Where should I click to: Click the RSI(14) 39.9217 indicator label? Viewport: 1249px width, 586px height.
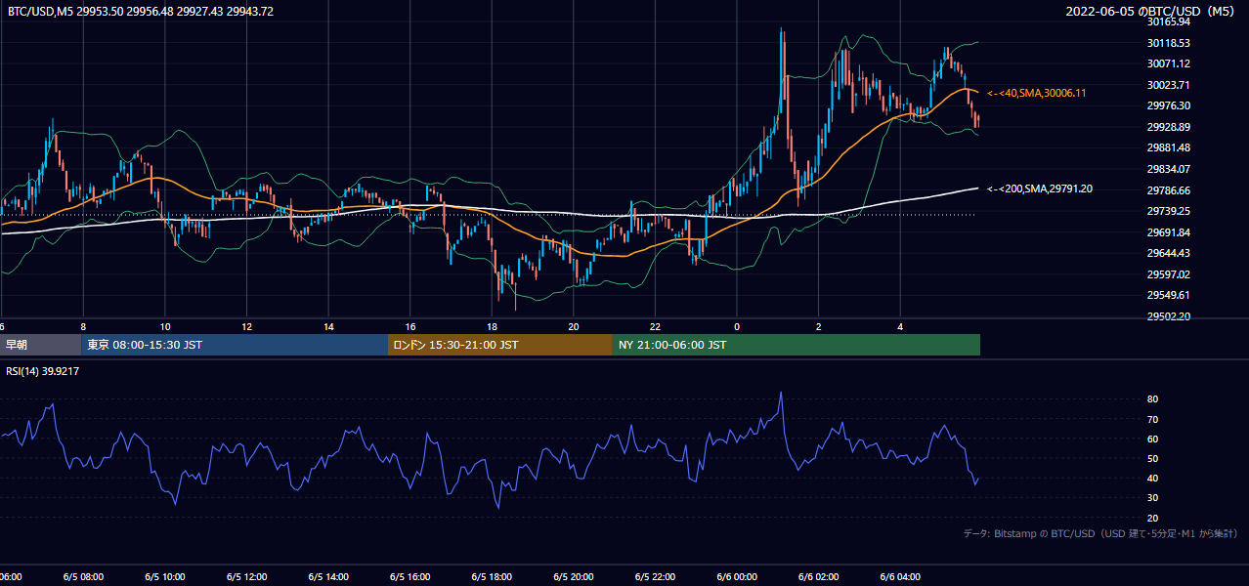coord(43,371)
